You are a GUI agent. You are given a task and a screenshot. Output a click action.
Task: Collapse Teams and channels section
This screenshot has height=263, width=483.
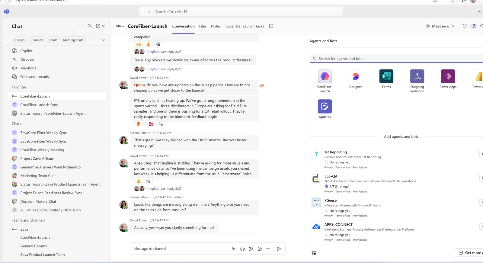(28, 220)
